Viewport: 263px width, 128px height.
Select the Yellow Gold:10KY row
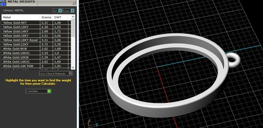36,27
